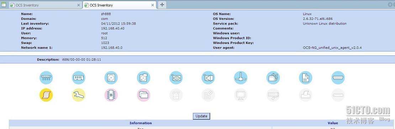This screenshot has width=395, height=129.
Task: Open the disk with folder Drives icon
Action: tap(144, 78)
